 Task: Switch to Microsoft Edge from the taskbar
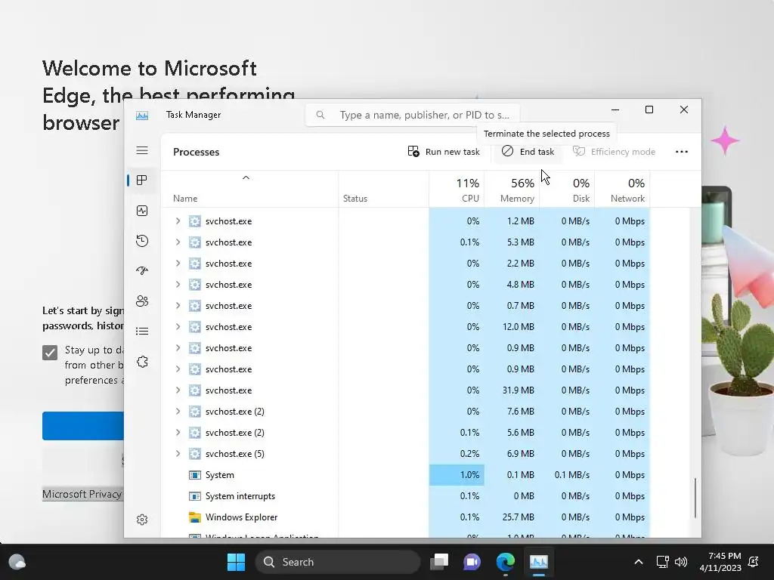[506, 562]
